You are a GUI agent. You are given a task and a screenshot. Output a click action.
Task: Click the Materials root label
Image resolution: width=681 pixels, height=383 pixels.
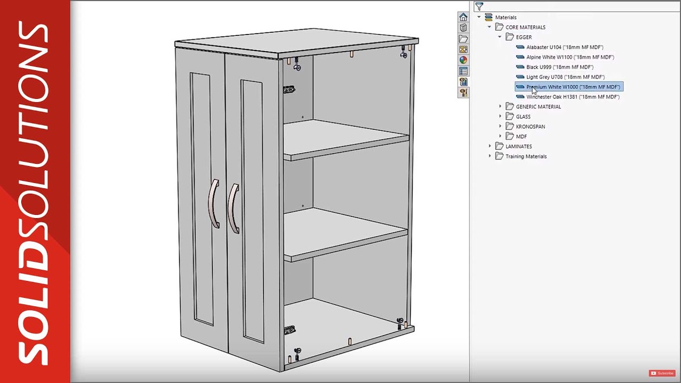506,17
